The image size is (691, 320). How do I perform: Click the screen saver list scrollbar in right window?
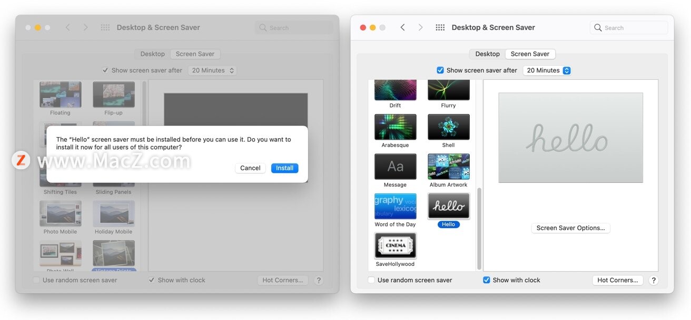click(x=479, y=228)
